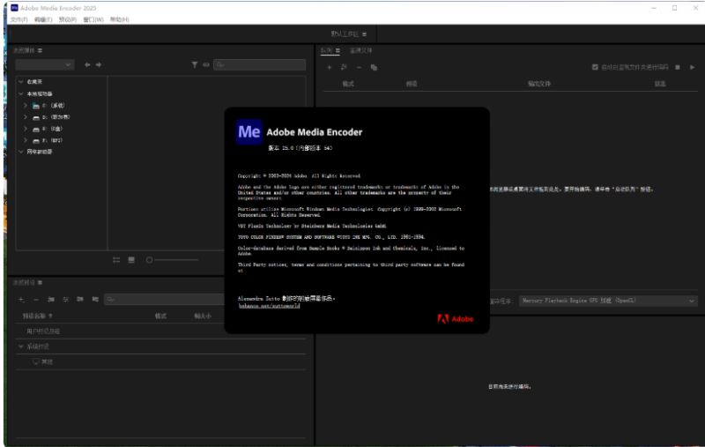Viewport: 705px width, 447px height.
Task: Click the Queue status column header
Action: [x=660, y=84]
